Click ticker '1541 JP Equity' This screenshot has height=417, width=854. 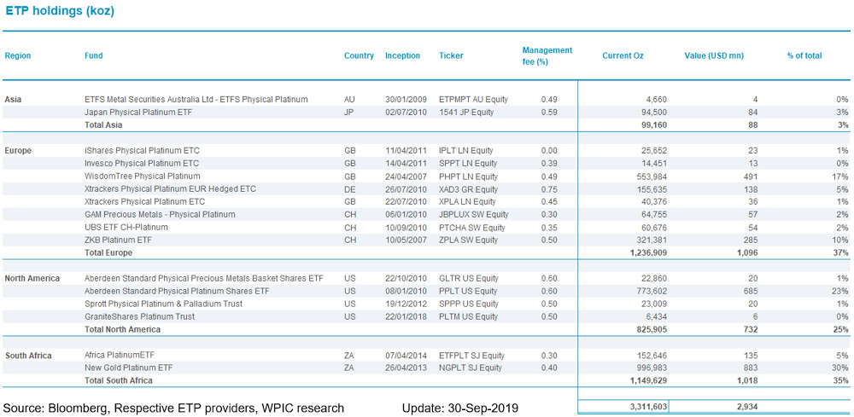(x=466, y=113)
